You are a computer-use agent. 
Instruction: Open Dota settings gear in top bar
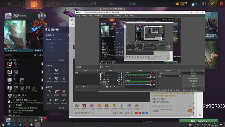[9, 3]
